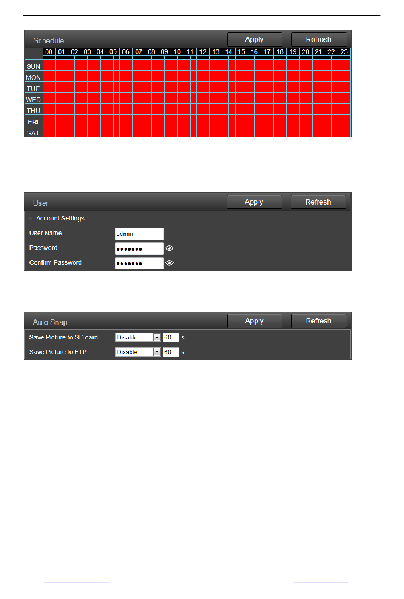Open Save Picture to SD card dropdown
The image size is (404, 599).
[x=138, y=337]
